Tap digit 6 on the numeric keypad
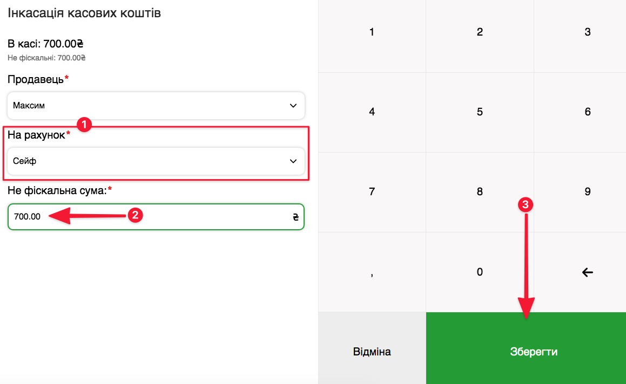 588,112
